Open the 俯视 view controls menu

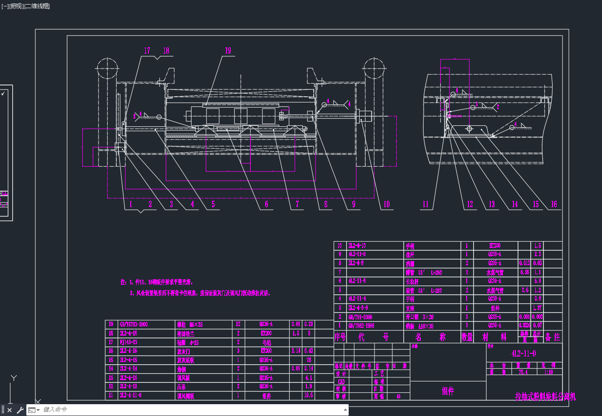pos(15,6)
